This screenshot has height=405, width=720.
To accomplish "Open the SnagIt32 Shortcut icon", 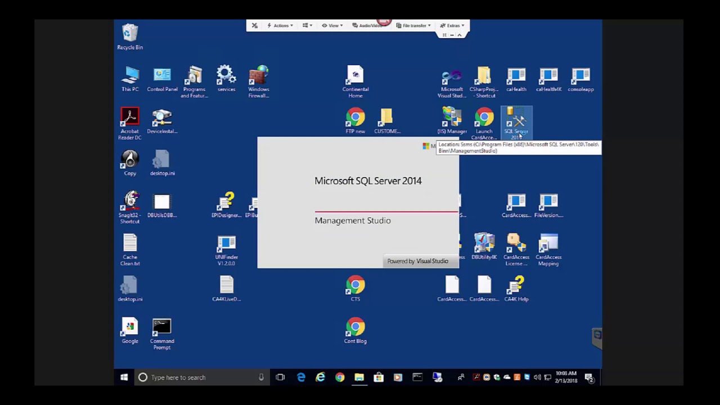I will (x=130, y=208).
